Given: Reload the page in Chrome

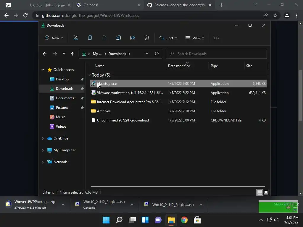Looking at the screenshot, I should [25, 15].
